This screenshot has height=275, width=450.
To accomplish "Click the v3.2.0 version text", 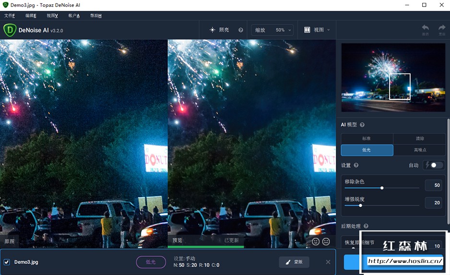I will pos(57,30).
